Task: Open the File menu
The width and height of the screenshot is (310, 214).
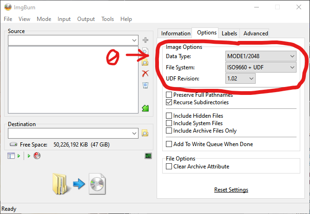Action: tap(8, 19)
